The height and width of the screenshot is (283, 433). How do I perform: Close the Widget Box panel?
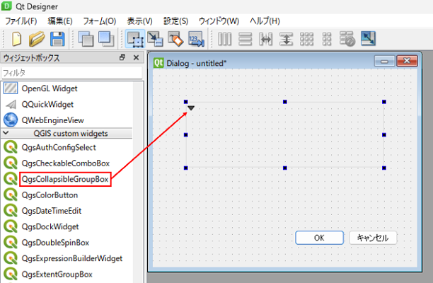tap(136, 57)
